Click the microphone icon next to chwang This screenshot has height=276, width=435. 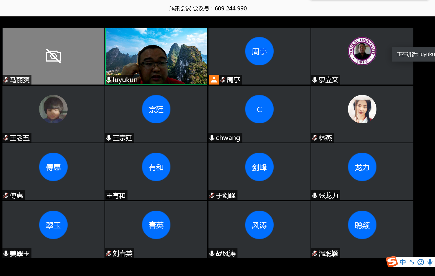(x=212, y=138)
